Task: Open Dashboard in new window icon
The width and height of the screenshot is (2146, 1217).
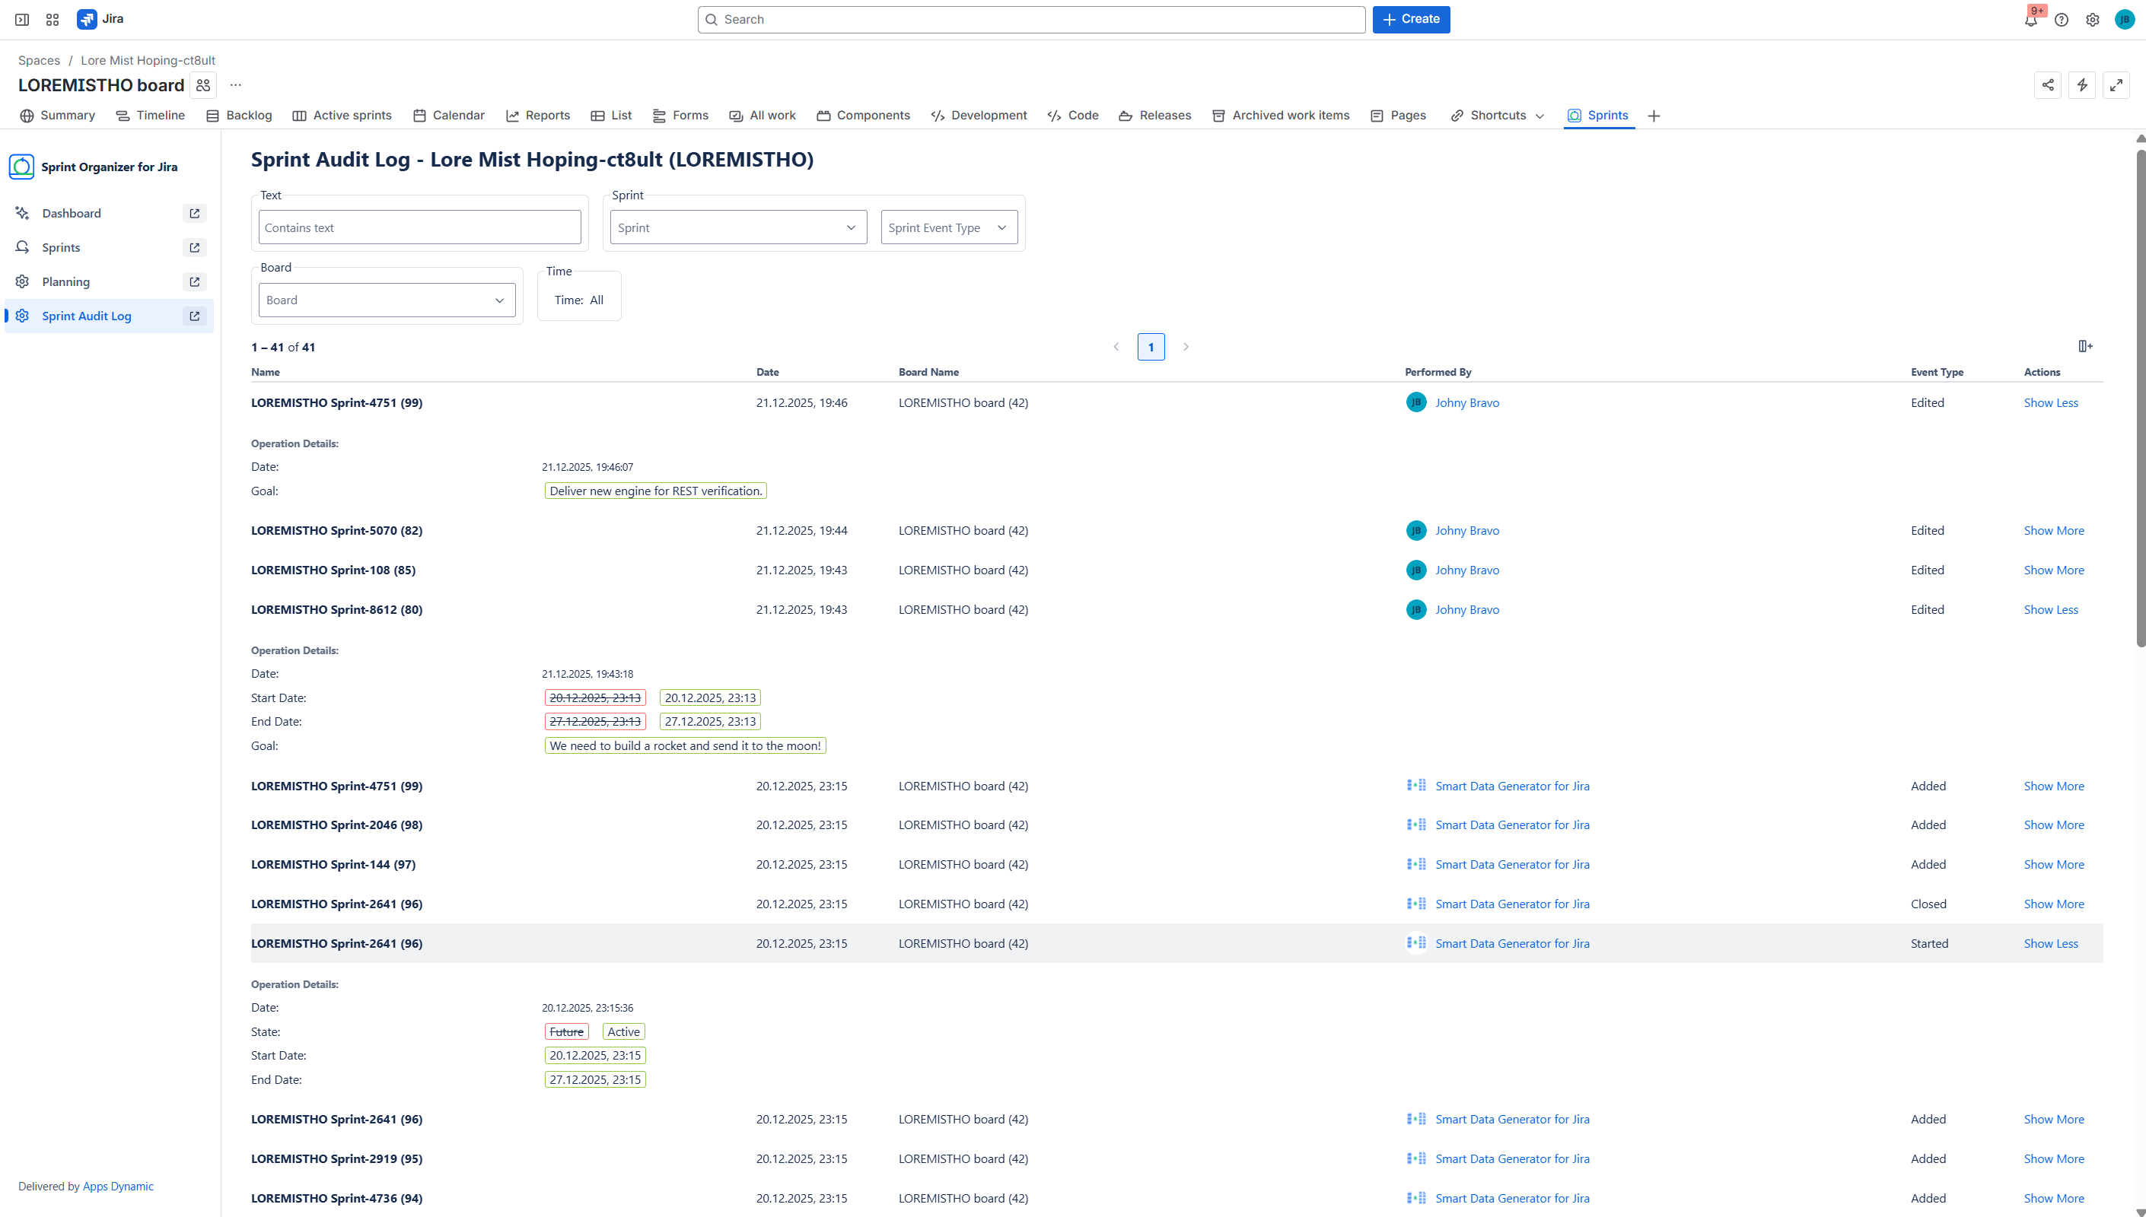Action: 195,213
